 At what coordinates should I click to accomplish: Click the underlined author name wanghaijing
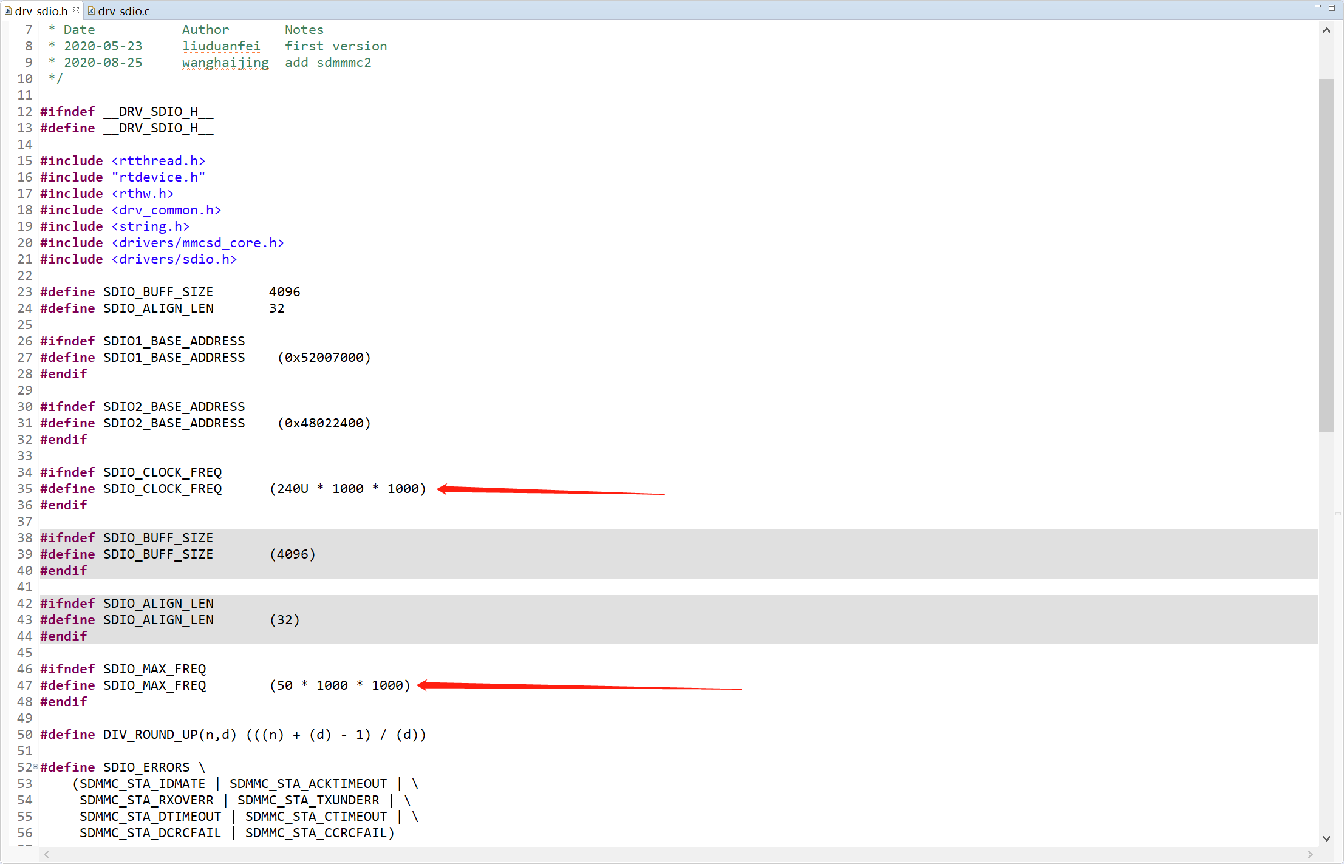coord(225,63)
